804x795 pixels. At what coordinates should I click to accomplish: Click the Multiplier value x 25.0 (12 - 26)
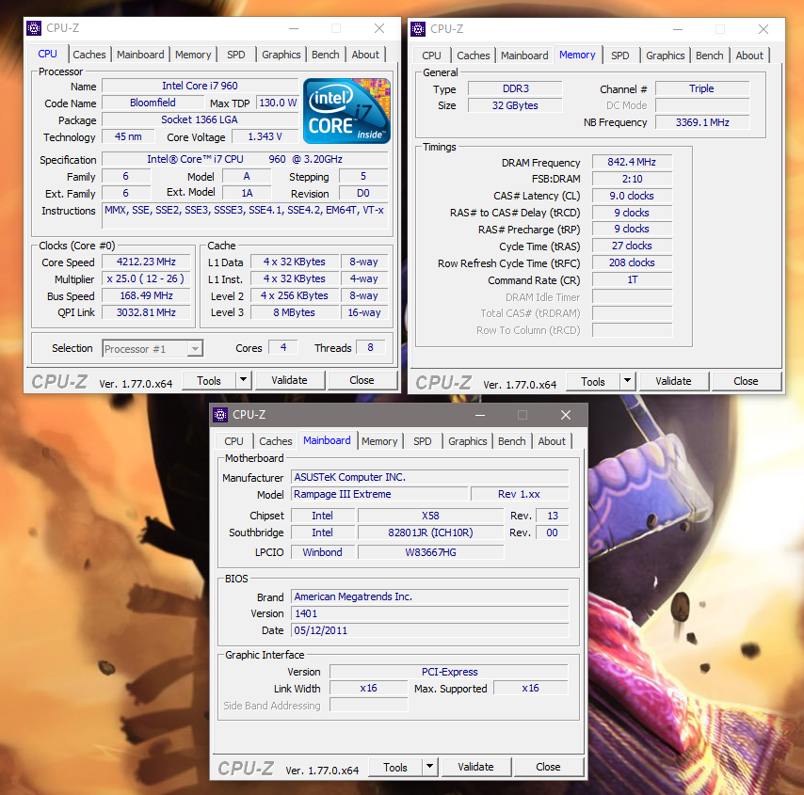[x=146, y=278]
